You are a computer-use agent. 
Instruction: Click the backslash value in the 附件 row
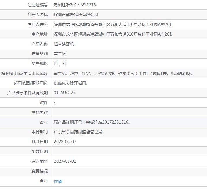[55, 103]
